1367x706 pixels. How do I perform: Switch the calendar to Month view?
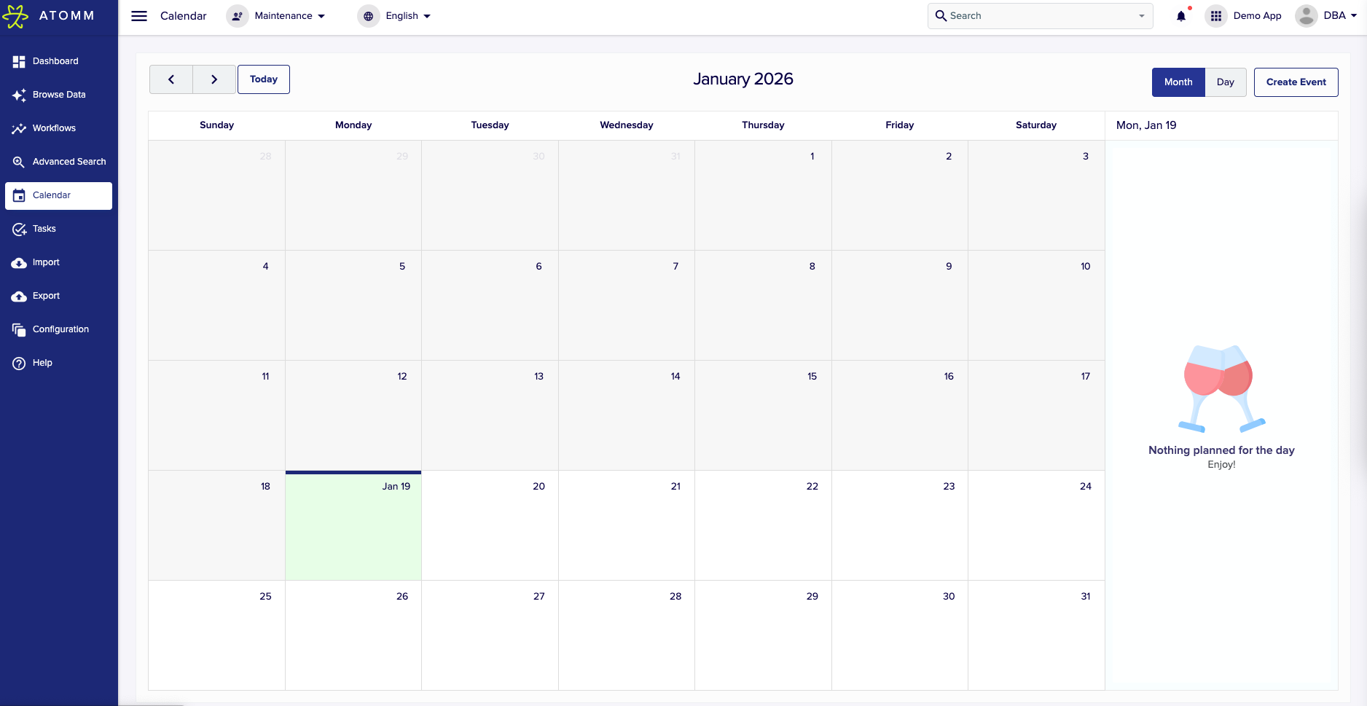(x=1178, y=82)
